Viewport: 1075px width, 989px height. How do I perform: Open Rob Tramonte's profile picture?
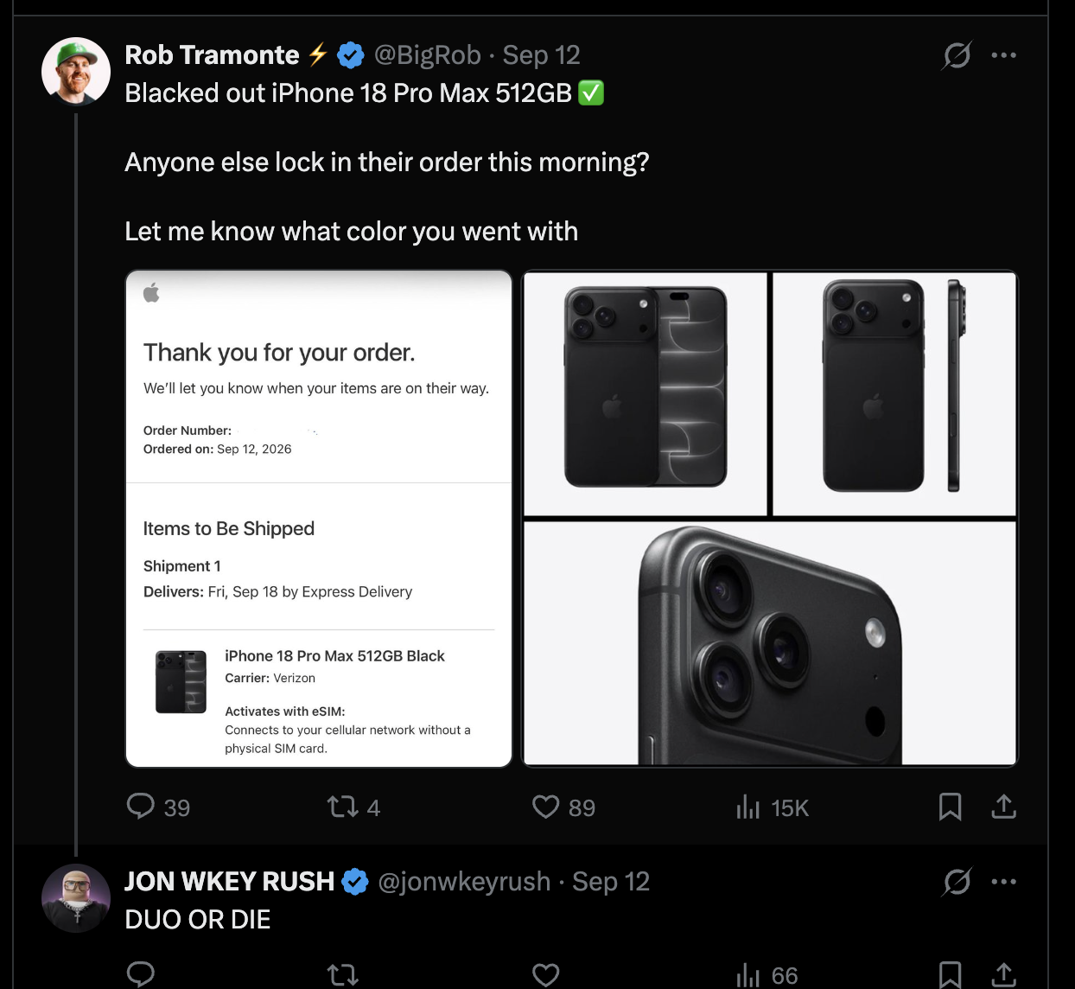[x=76, y=71]
